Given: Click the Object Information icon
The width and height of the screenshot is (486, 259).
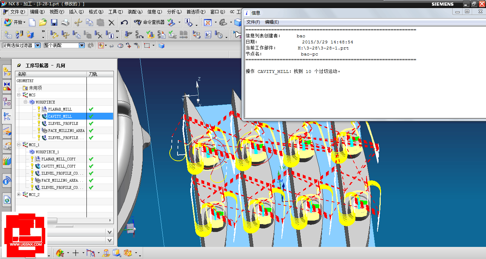Looking at the screenshot, I should coord(110,35).
